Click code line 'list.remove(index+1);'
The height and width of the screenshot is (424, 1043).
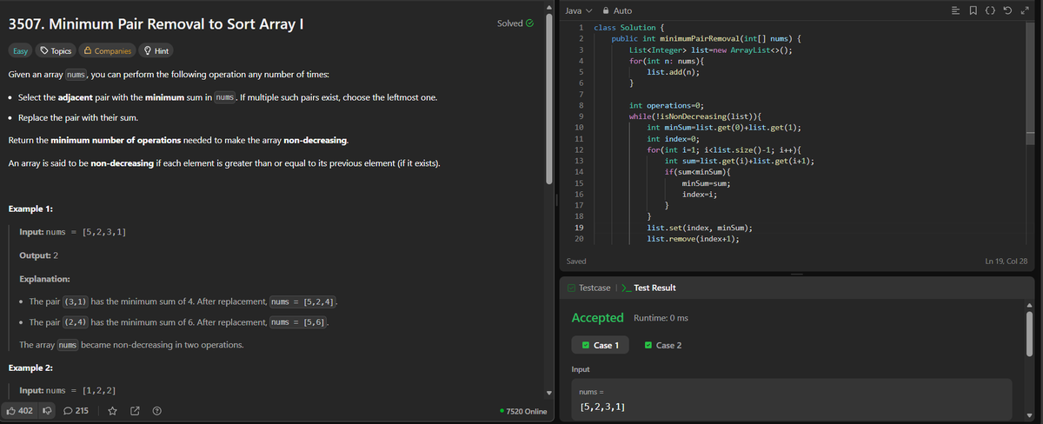[x=693, y=239]
